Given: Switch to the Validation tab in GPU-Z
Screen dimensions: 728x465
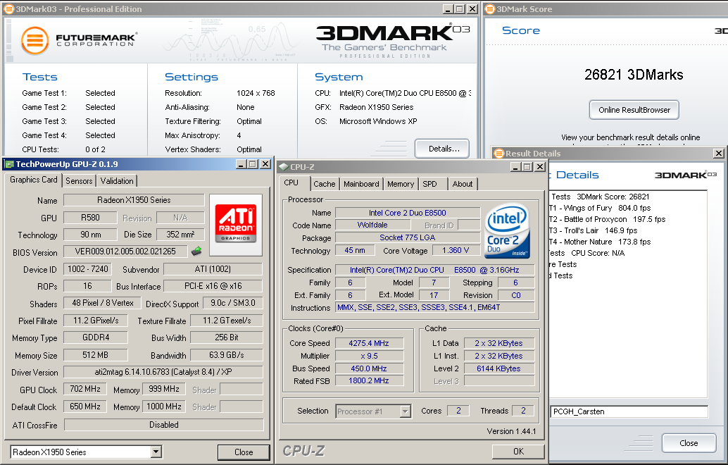Looking at the screenshot, I should 117,180.
